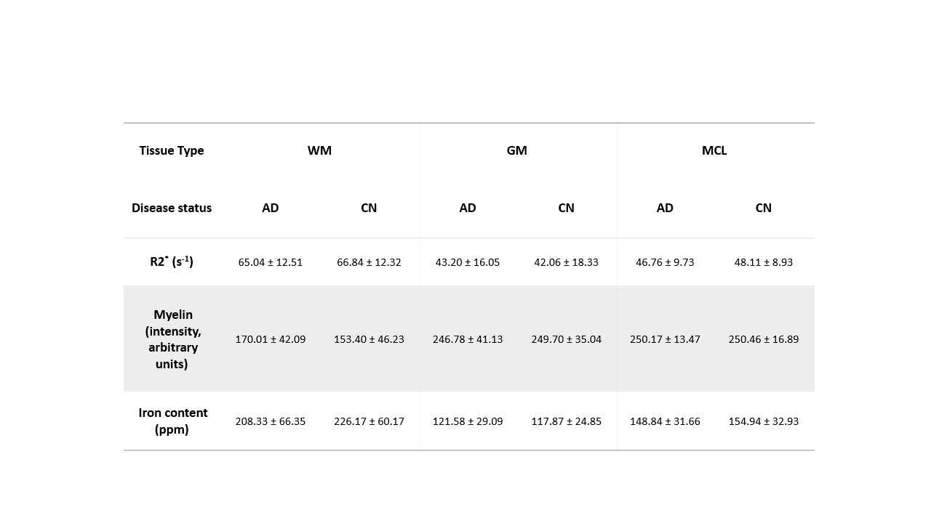Screen dimensions: 931x523
Task: Click the cell showing 42.06 ± 18.33
Action: pyautogui.click(x=566, y=262)
